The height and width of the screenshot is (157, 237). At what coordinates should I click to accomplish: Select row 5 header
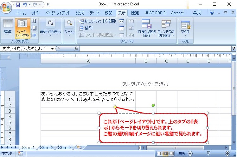[x=10, y=122]
